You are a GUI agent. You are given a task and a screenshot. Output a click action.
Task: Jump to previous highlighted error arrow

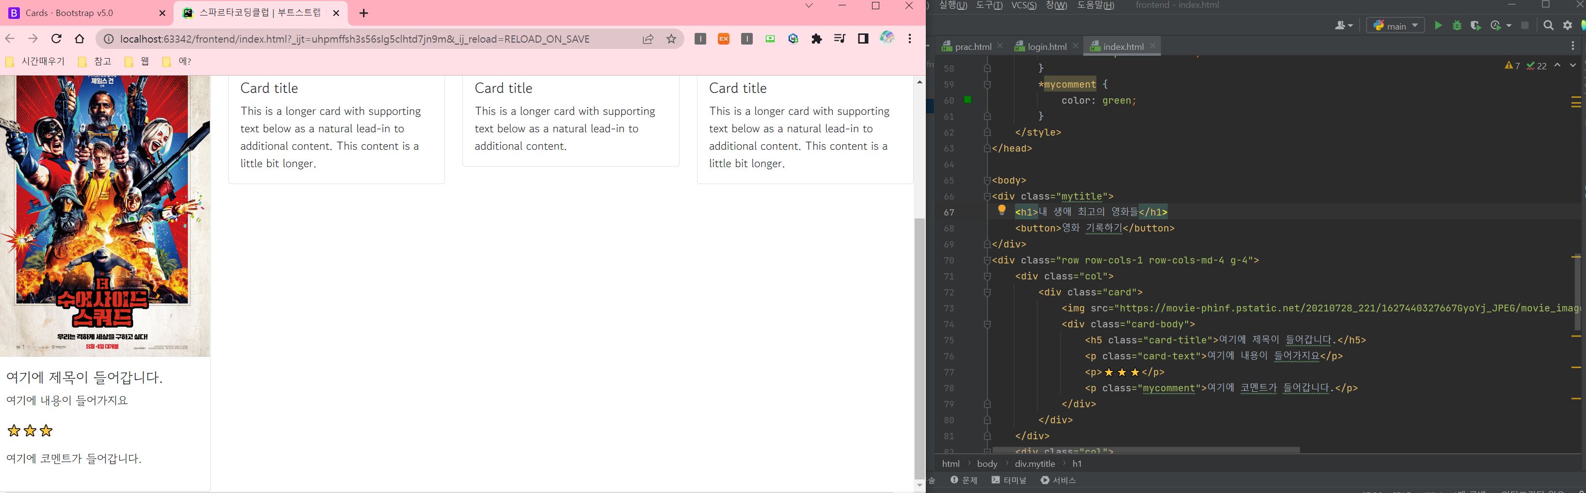(1558, 65)
